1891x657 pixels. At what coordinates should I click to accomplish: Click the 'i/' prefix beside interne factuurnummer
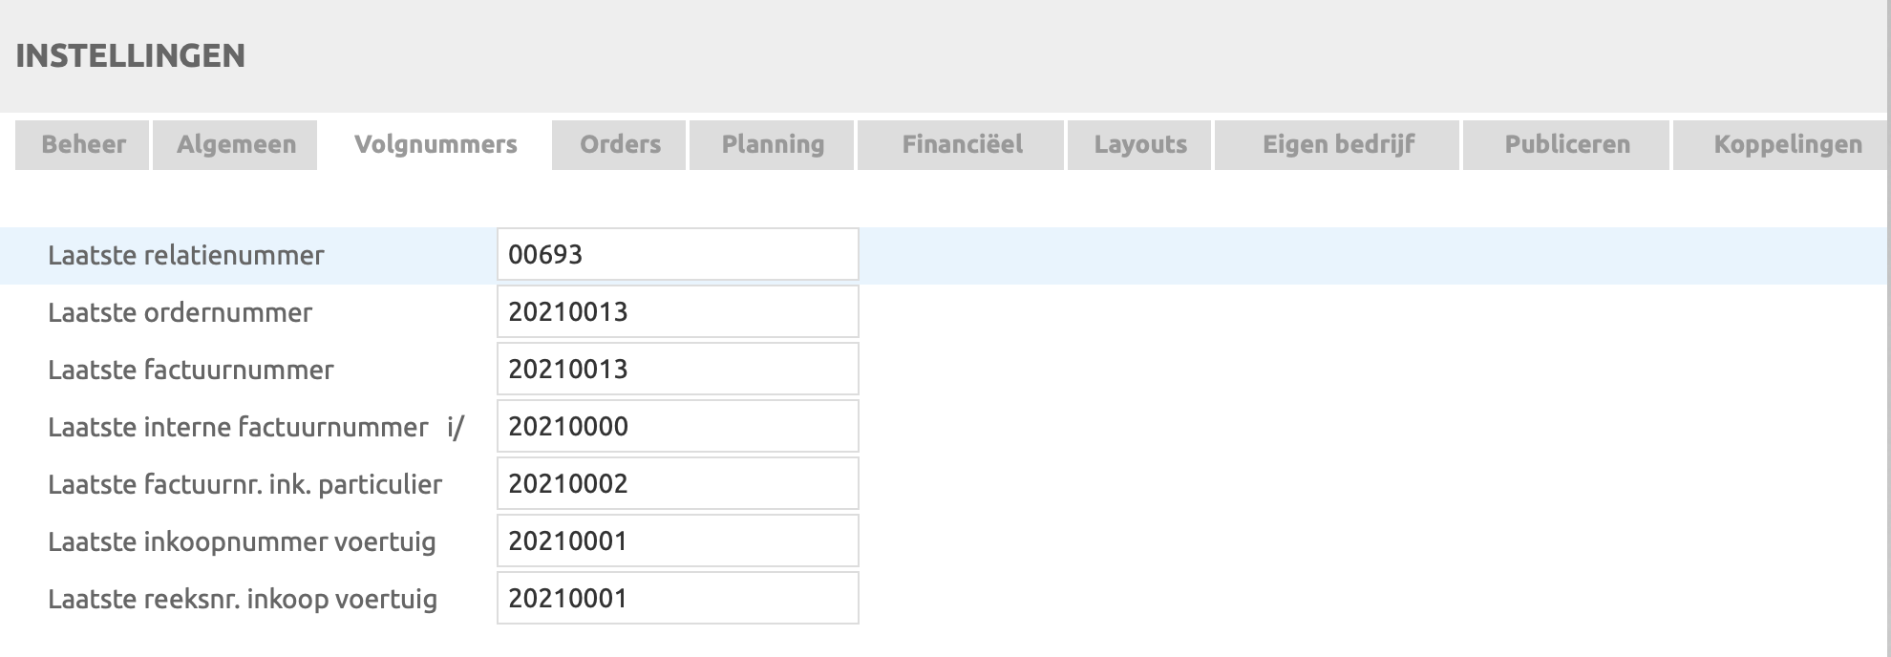(x=456, y=427)
